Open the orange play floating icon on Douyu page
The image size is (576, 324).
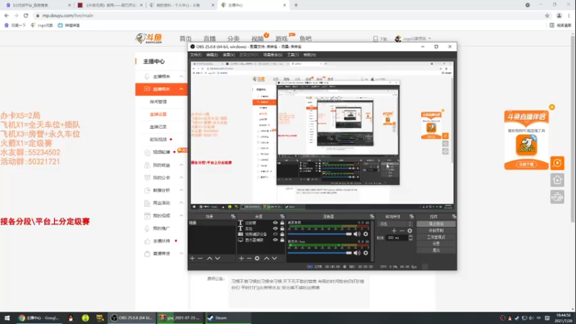click(x=557, y=163)
